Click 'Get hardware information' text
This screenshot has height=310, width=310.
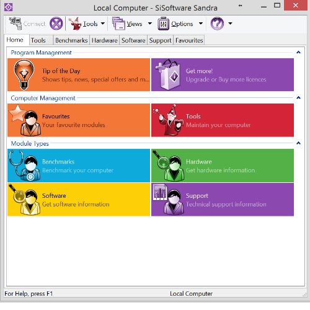point(220,170)
